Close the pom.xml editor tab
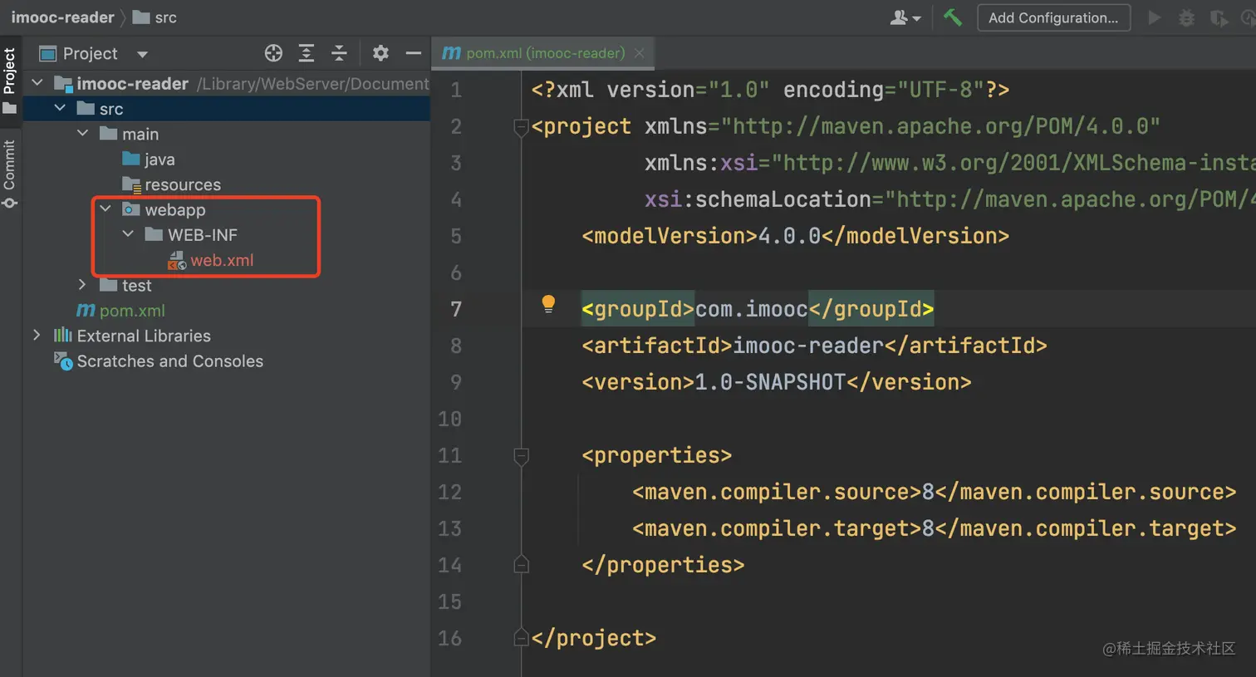This screenshot has height=677, width=1256. [639, 53]
